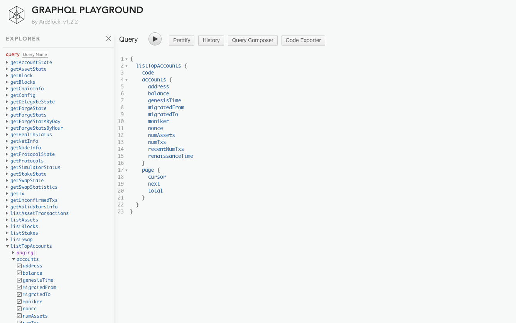Expand the paging: argument node
Viewport: 516px width, 323px height.
pos(13,253)
